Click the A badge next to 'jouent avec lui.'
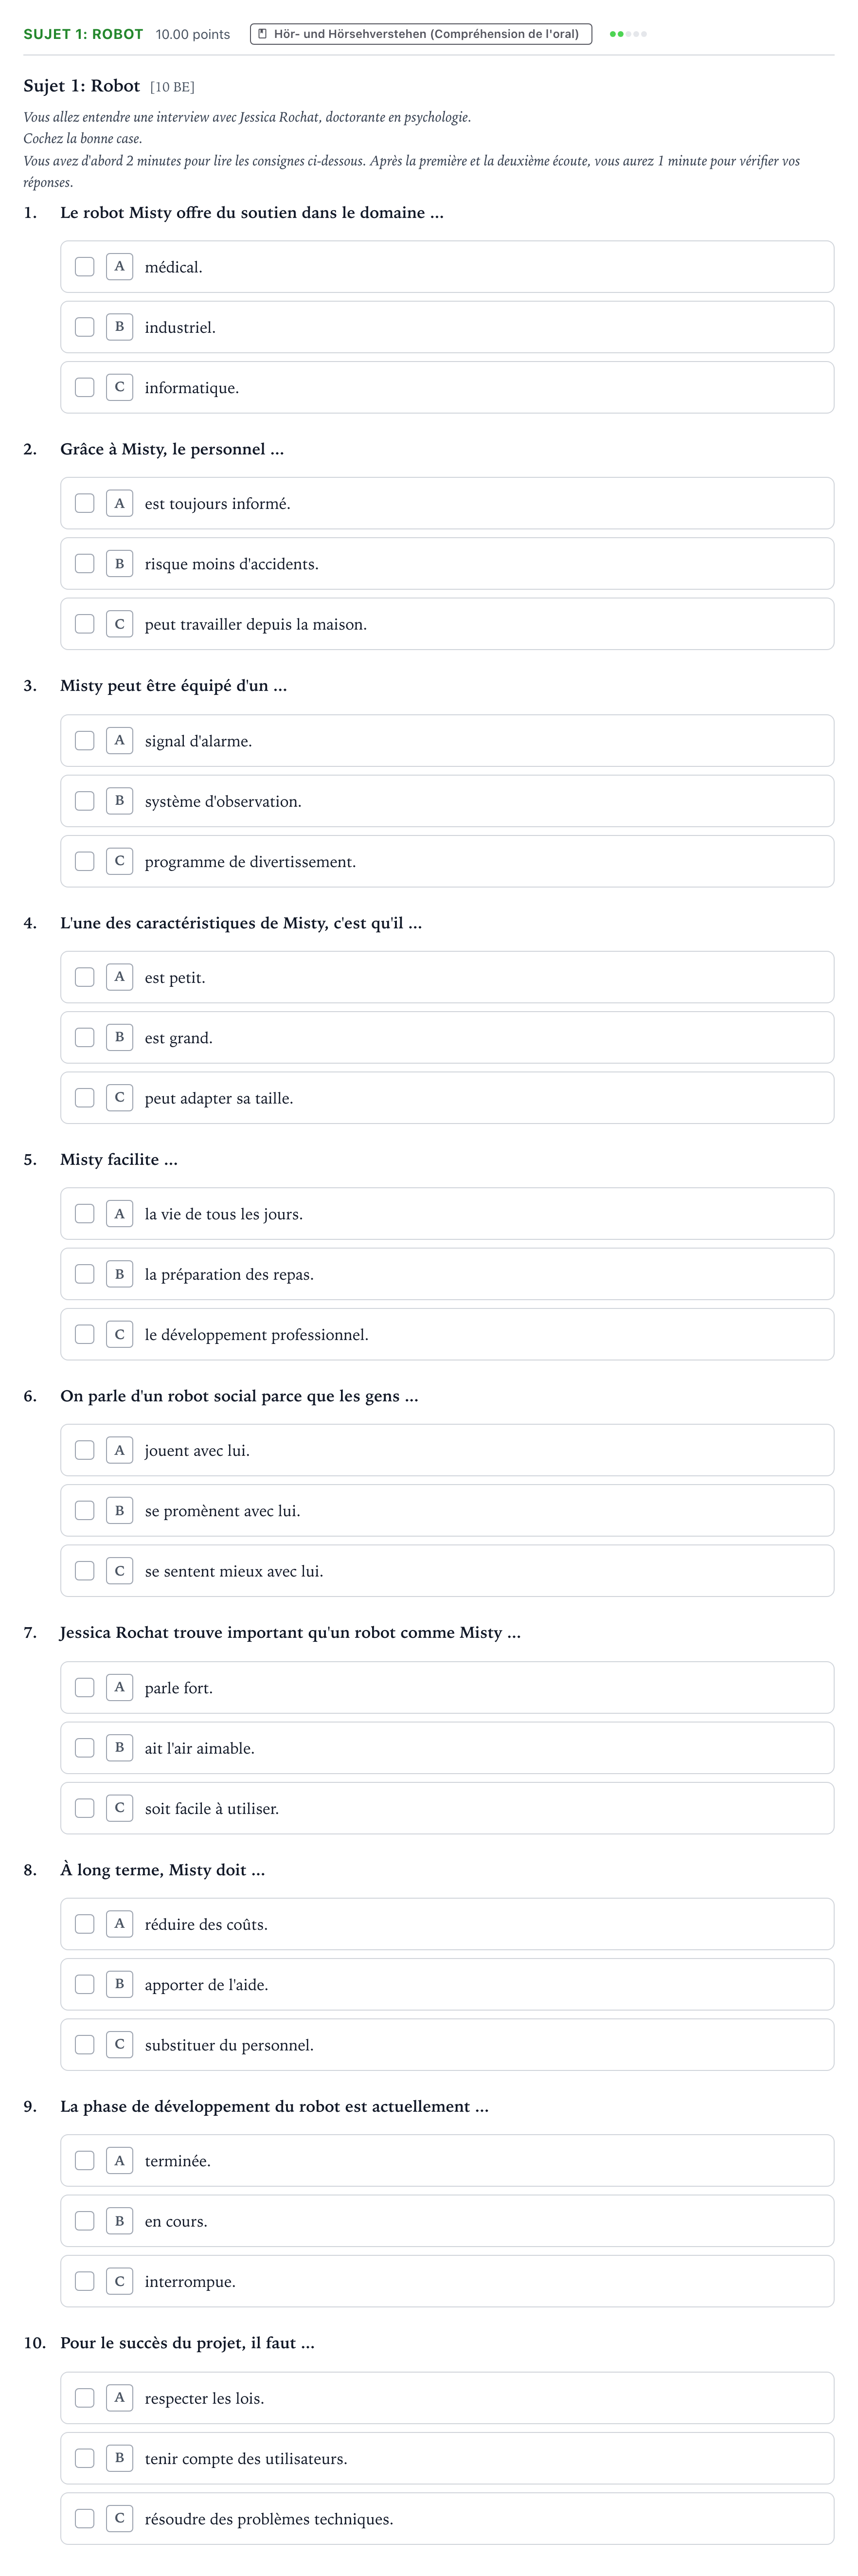The width and height of the screenshot is (858, 2576). click(119, 1450)
